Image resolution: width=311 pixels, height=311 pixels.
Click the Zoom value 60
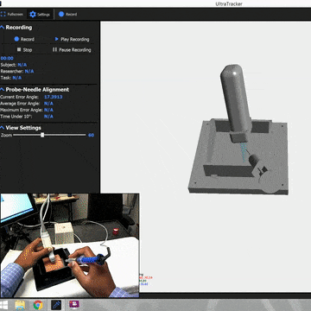click(91, 135)
